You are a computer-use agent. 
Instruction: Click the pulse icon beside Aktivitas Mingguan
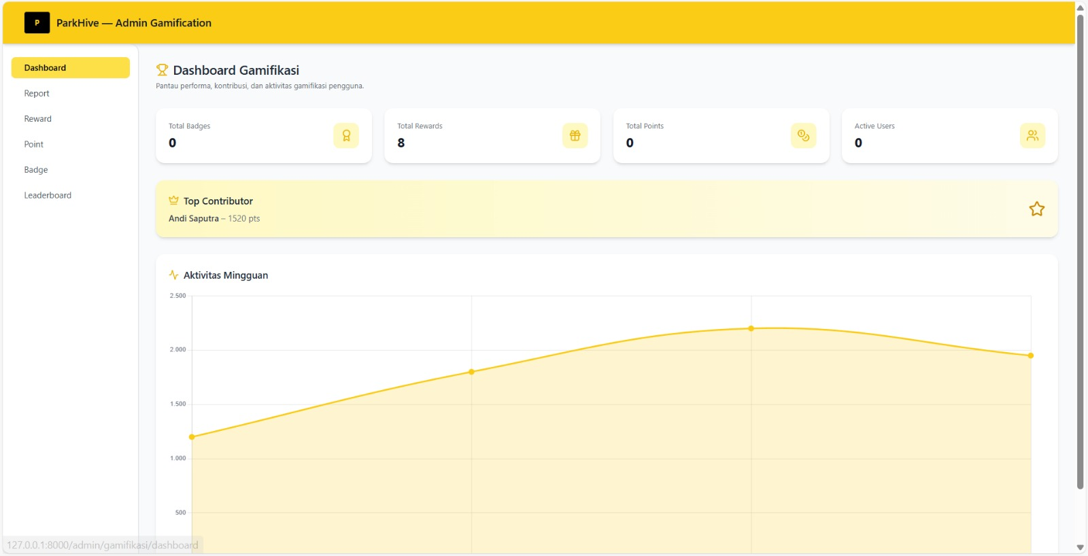173,275
